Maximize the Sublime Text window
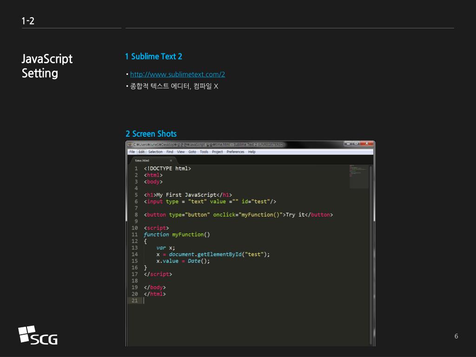476x357 pixels. 356,143
